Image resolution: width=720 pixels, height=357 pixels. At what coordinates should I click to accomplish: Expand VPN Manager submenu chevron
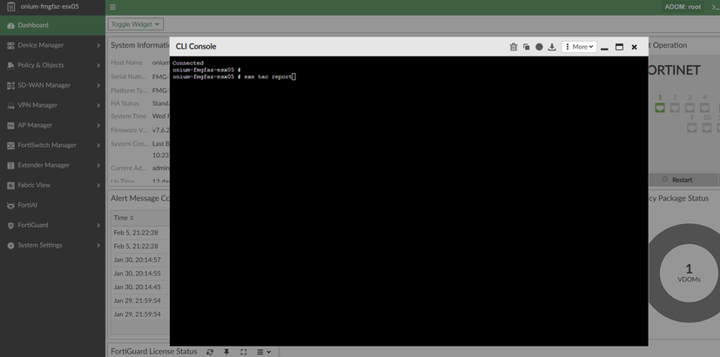(x=98, y=105)
